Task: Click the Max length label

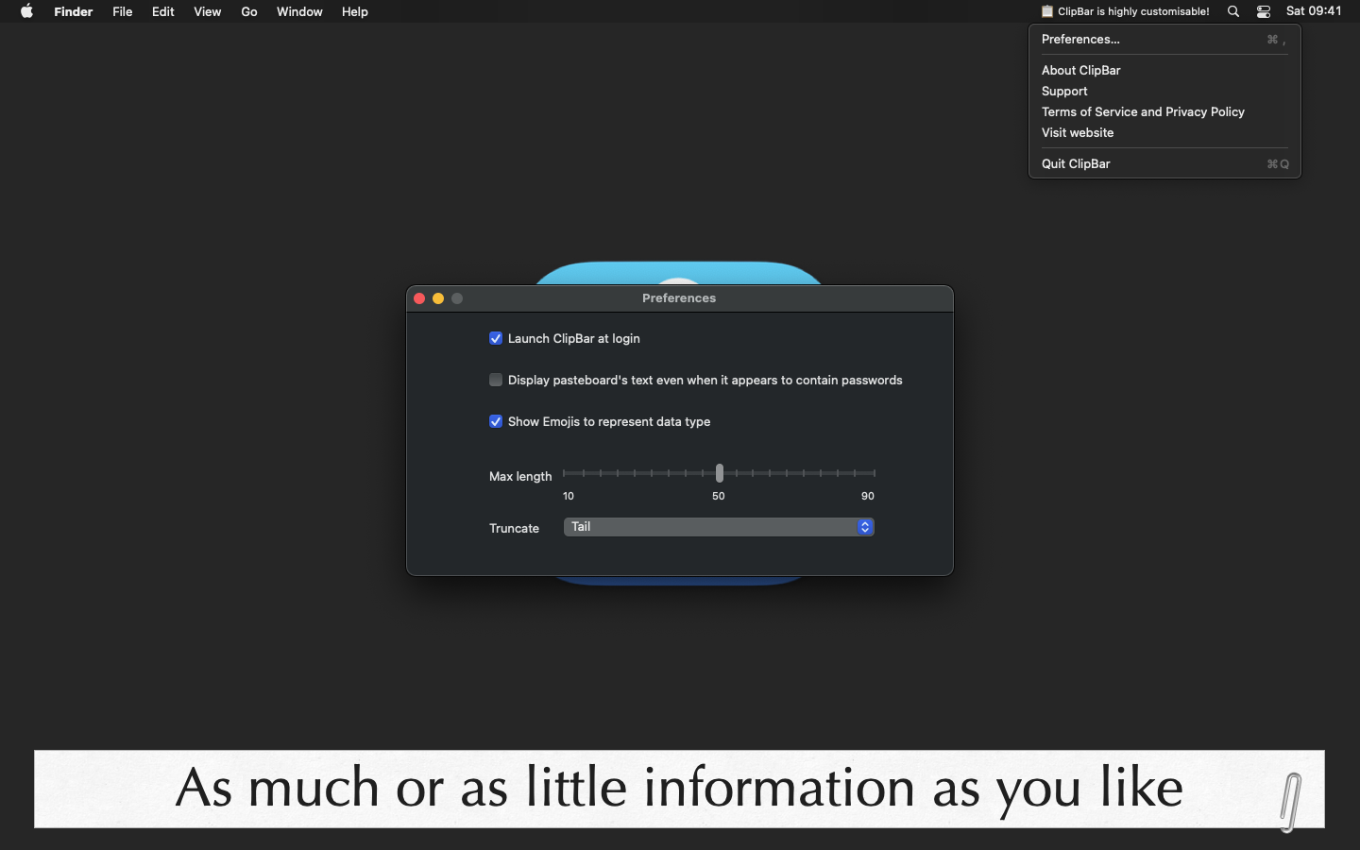Action: pyautogui.click(x=520, y=476)
